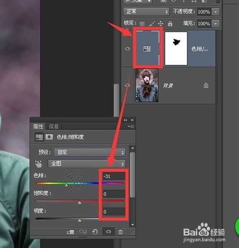Click the 明度 lightness value field
The width and height of the screenshot is (239, 248).
114,212
